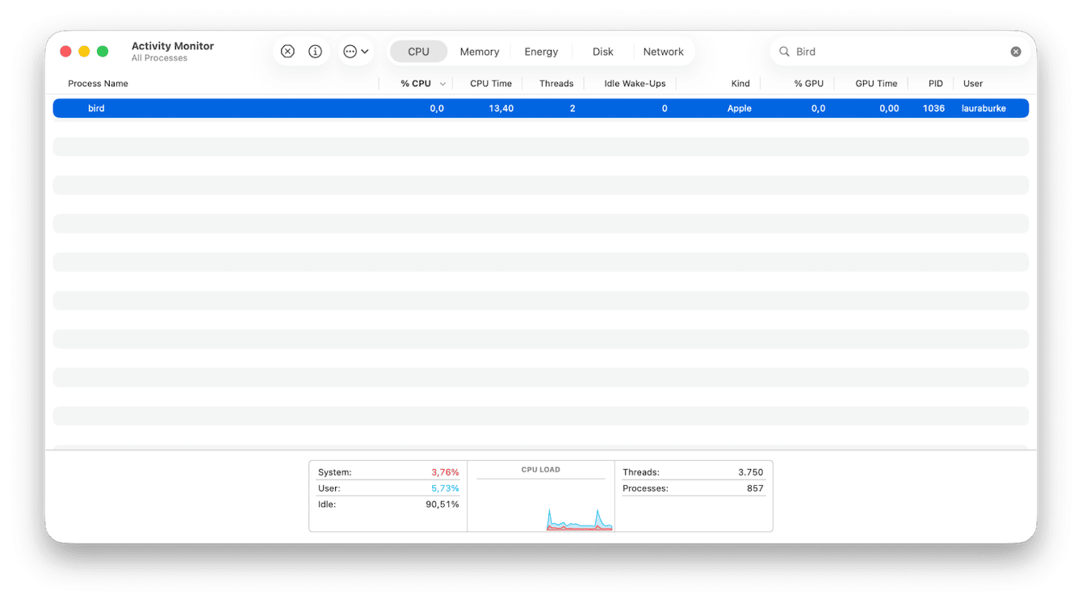Click the magnifying glass search icon
The image size is (1082, 603).
coord(784,51)
